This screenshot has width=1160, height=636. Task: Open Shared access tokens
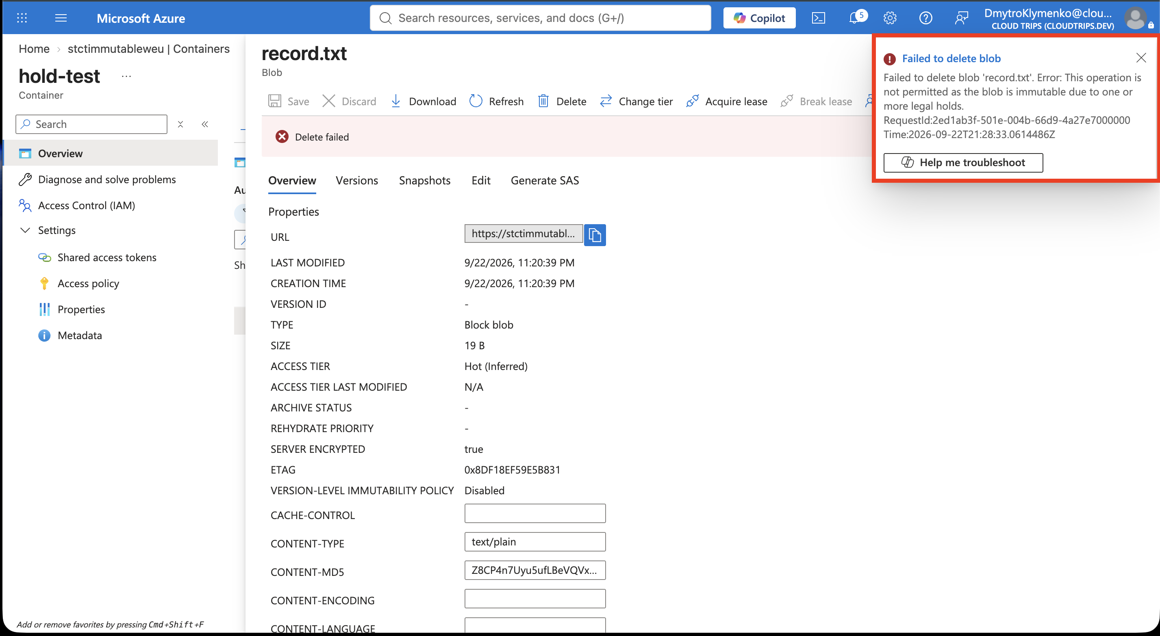coord(107,257)
